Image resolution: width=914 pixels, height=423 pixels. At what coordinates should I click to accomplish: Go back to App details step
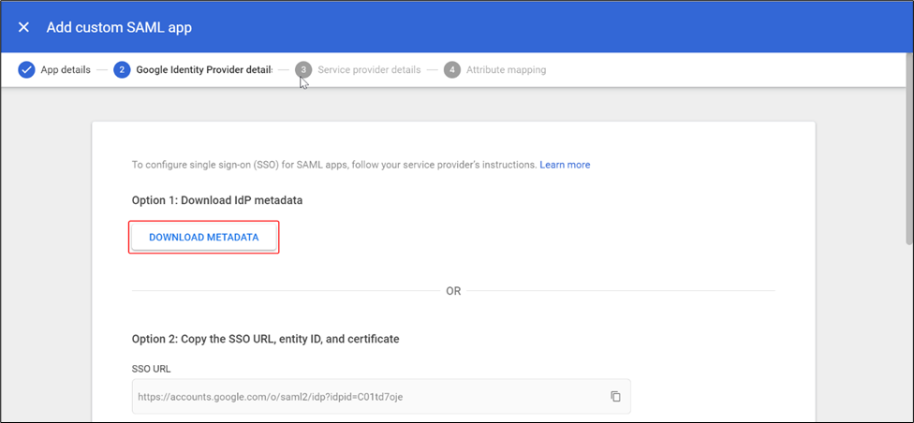(65, 70)
